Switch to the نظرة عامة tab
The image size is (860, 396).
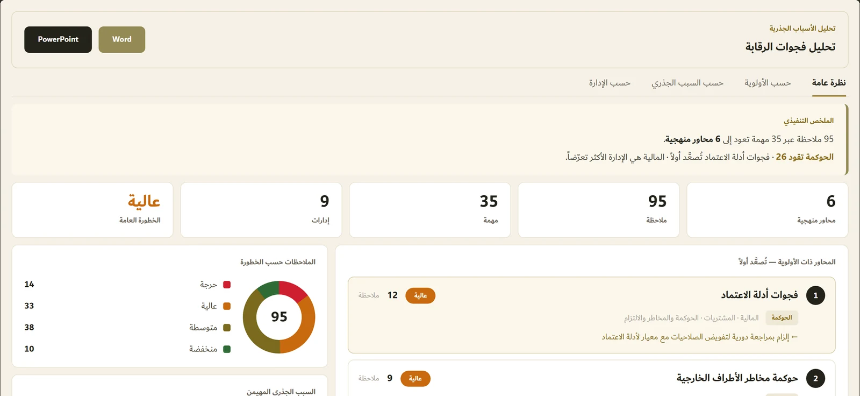(829, 83)
